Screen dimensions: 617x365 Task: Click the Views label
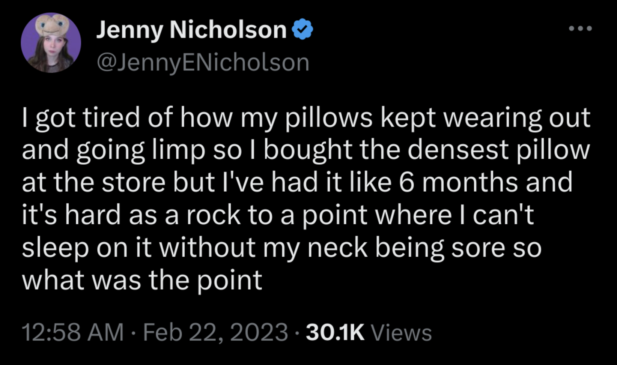coord(401,332)
